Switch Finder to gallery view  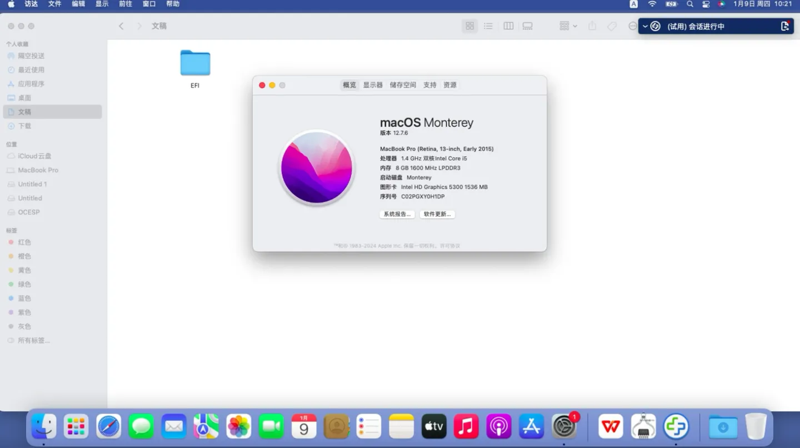(x=527, y=26)
